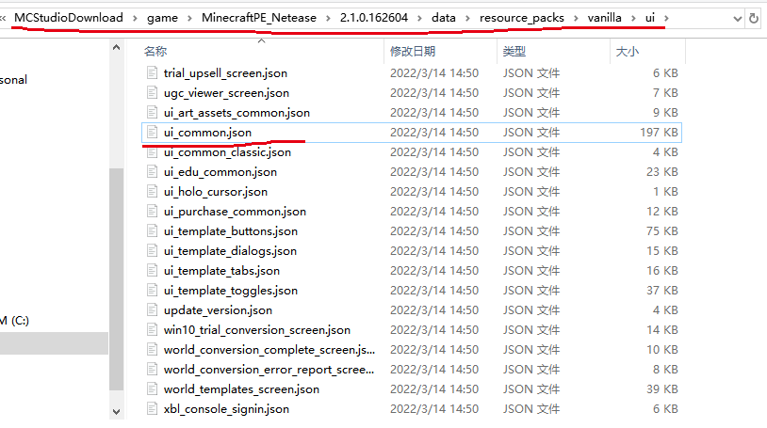Select the file name ui_common_classic.json
Viewport: 767px width, 428px height.
click(x=227, y=152)
